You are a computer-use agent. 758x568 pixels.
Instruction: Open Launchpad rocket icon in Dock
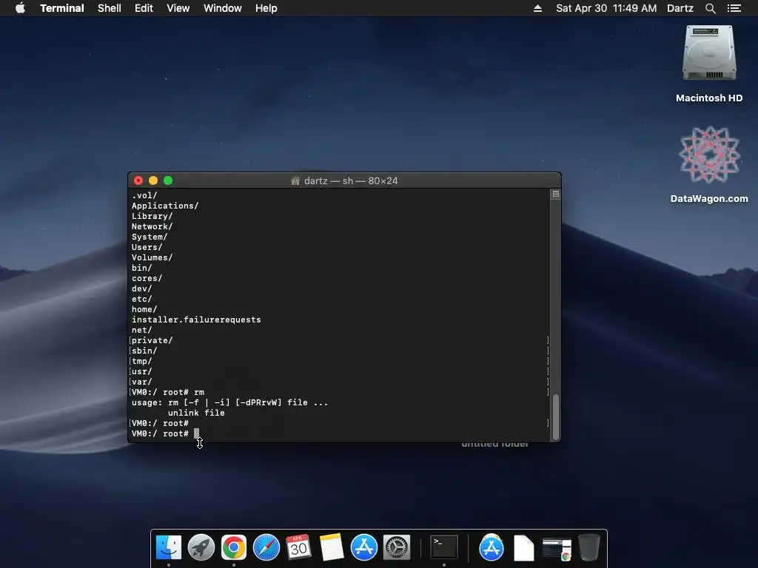[201, 547]
